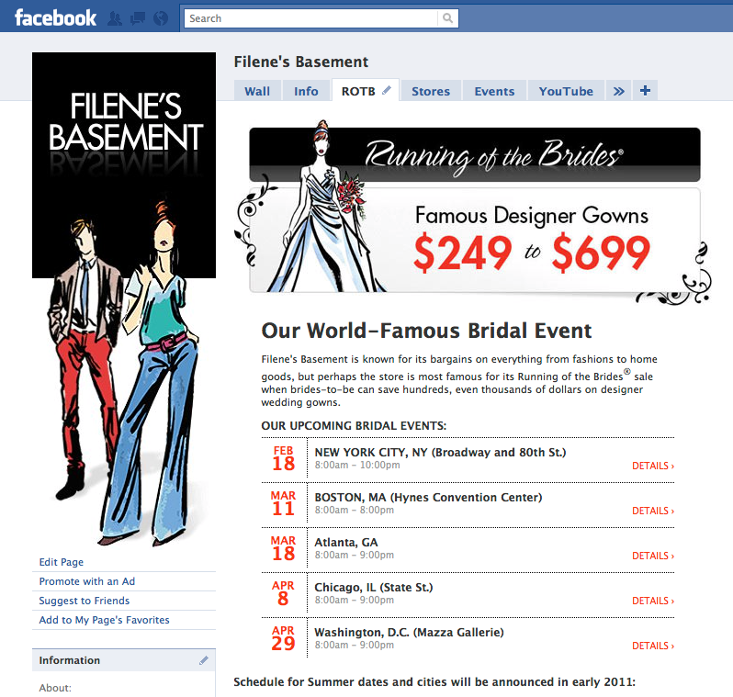Viewport: 733px width, 697px height.
Task: Click Suggest to Friends link
Action: pos(85,601)
